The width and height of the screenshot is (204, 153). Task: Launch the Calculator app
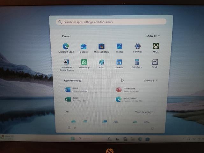tap(137, 64)
